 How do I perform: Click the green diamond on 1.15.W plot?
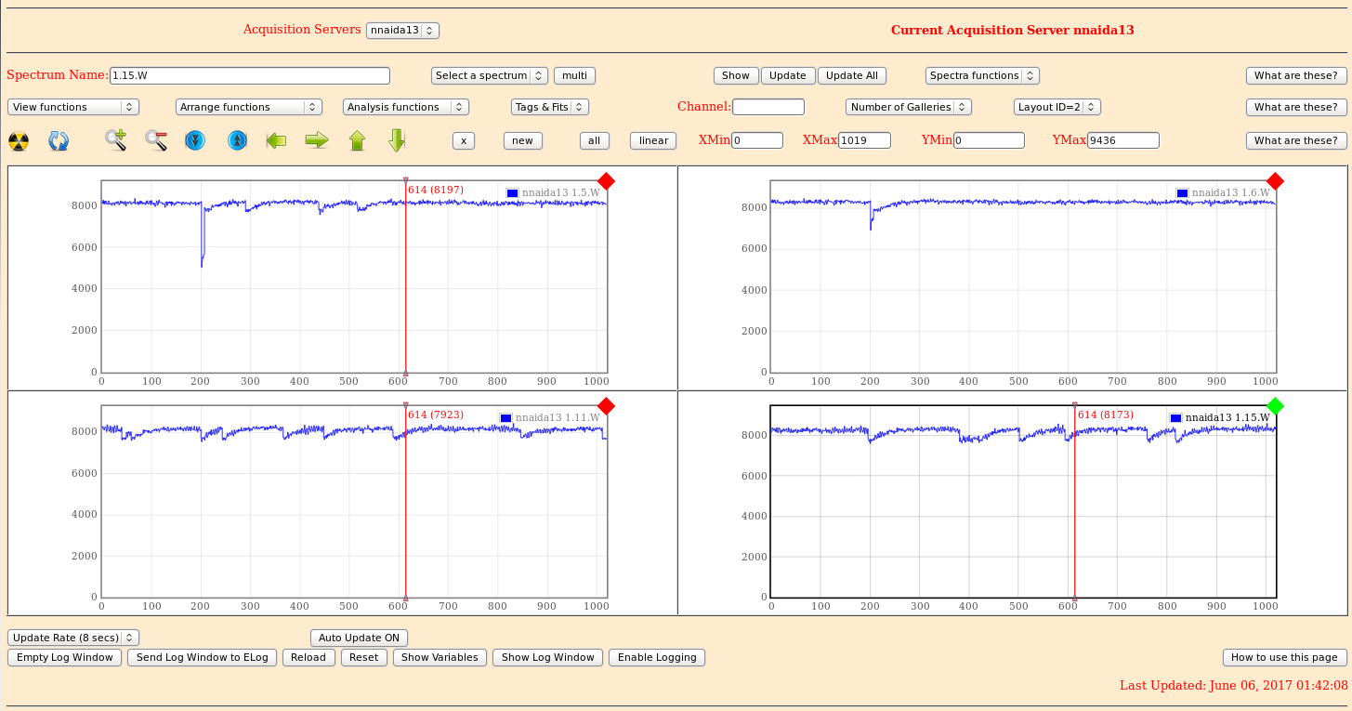1275,406
